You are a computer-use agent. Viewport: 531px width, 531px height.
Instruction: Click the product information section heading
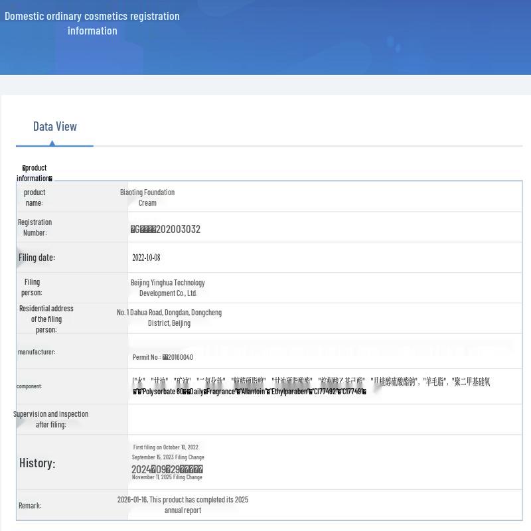tap(35, 173)
